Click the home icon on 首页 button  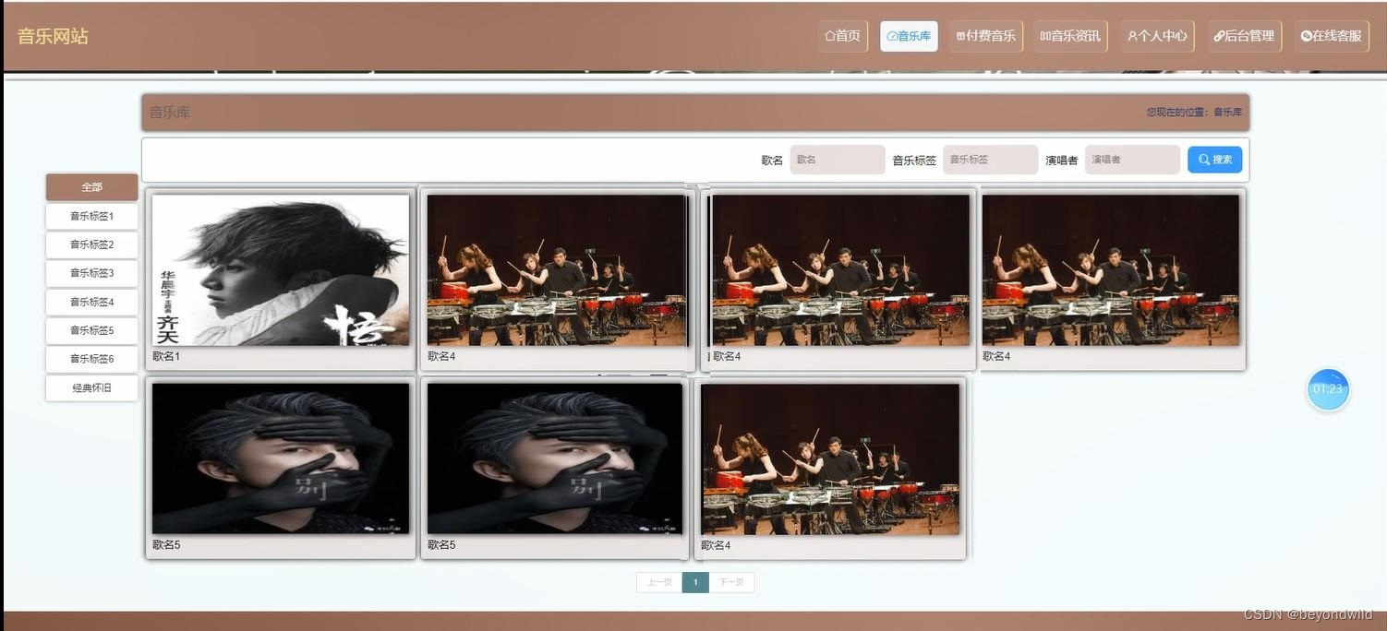pyautogui.click(x=828, y=36)
